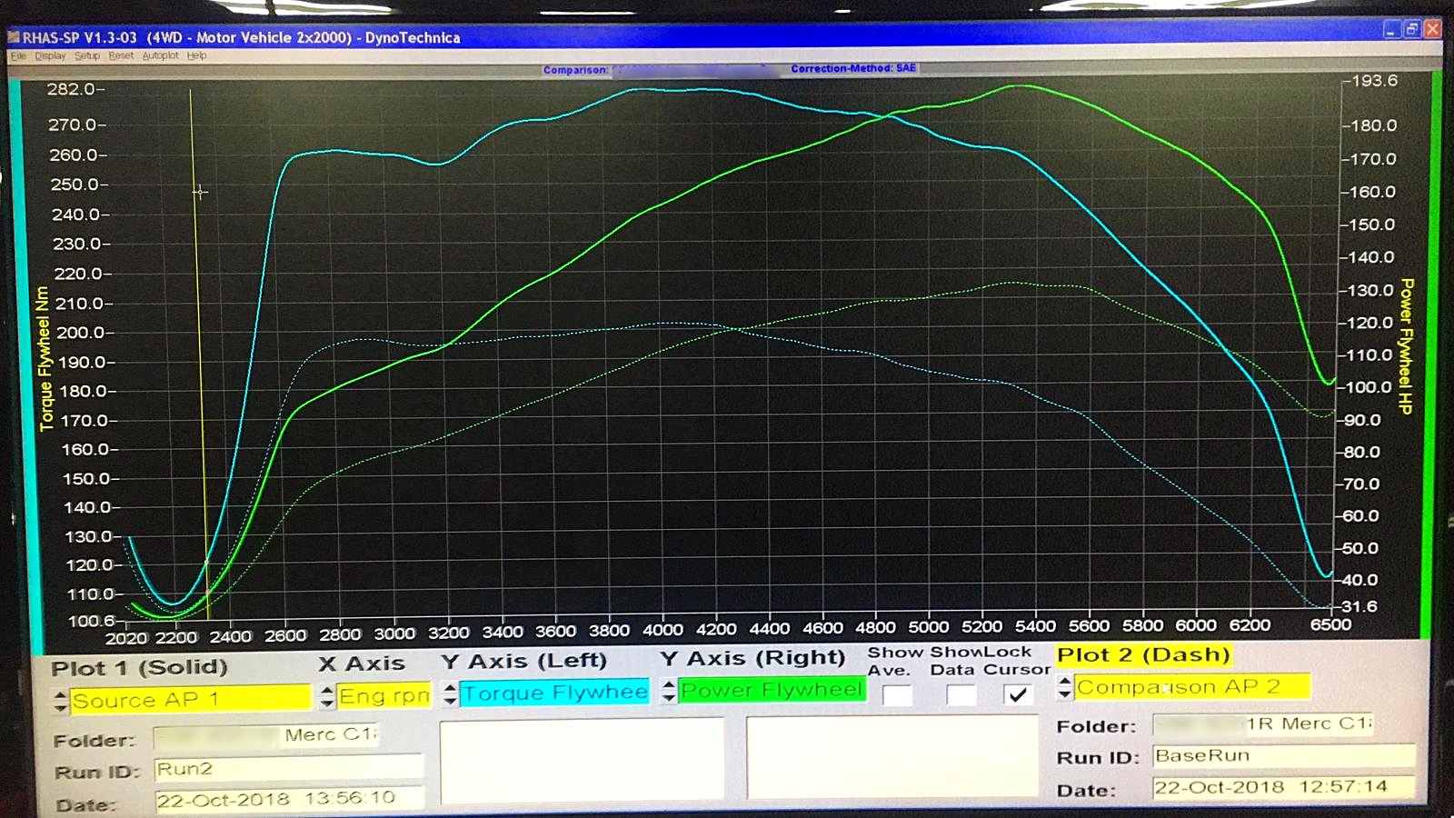This screenshot has height=818, width=1454.
Task: Click the 2020 rpm label on X axis
Action: (126, 638)
